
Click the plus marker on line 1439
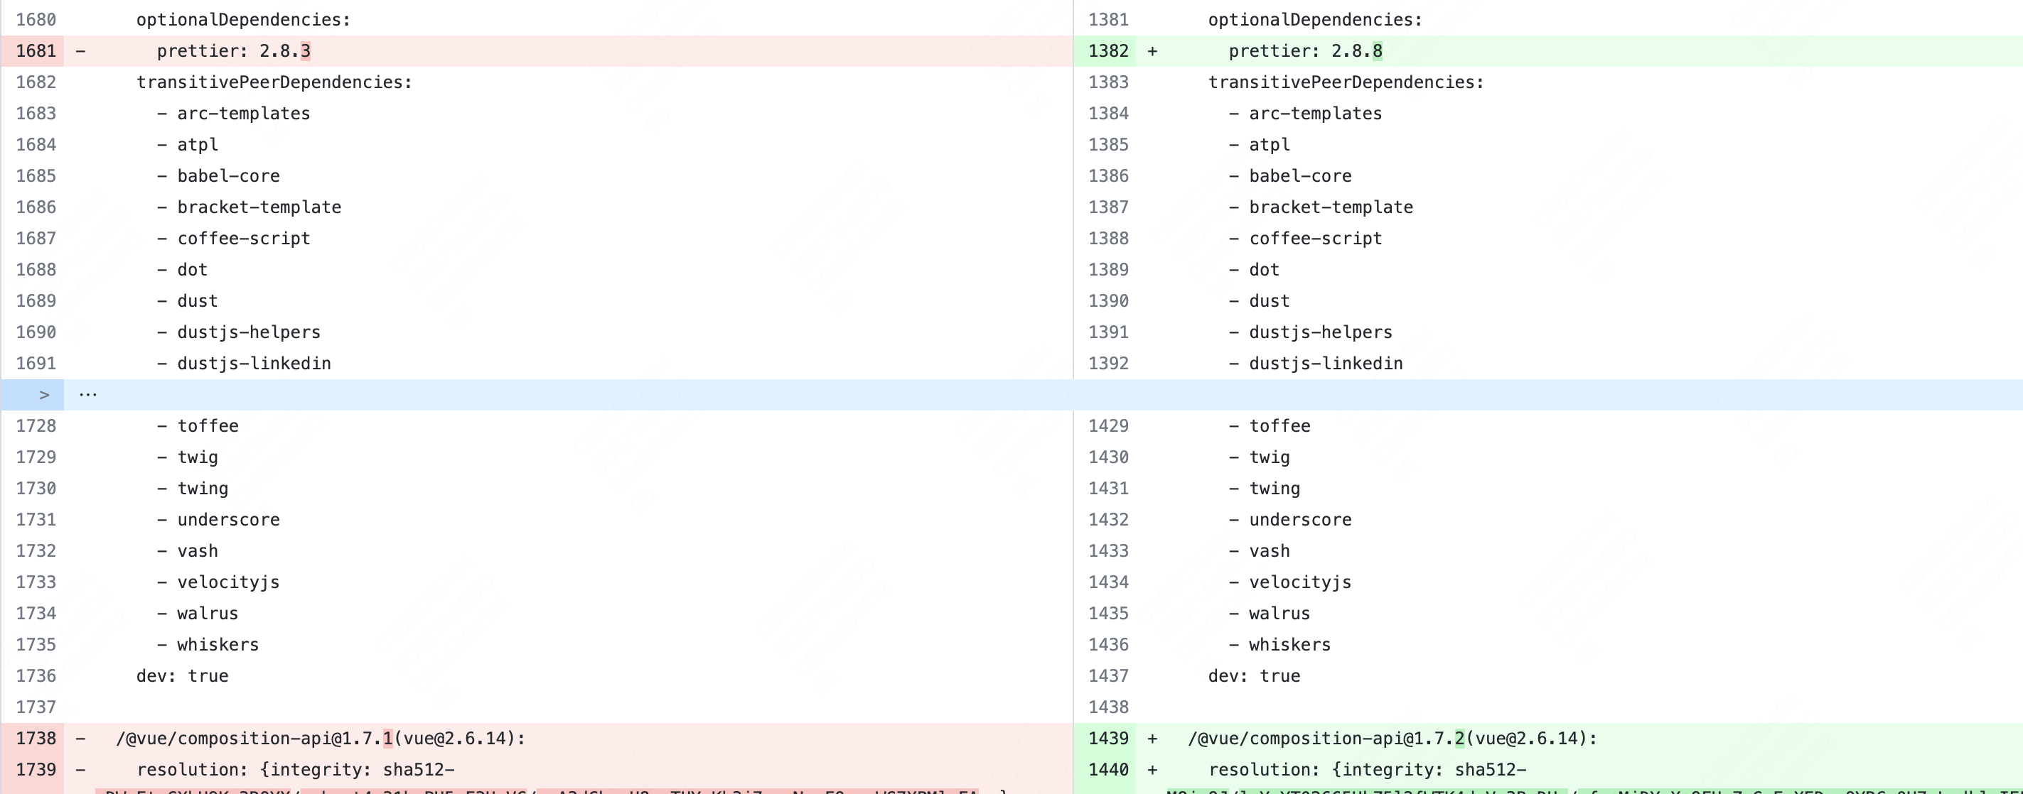1152,739
